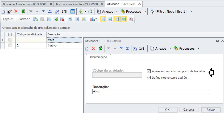The height and width of the screenshot is (113, 224).
Task: Click Código da atividade column header
Action: coord(31,34)
